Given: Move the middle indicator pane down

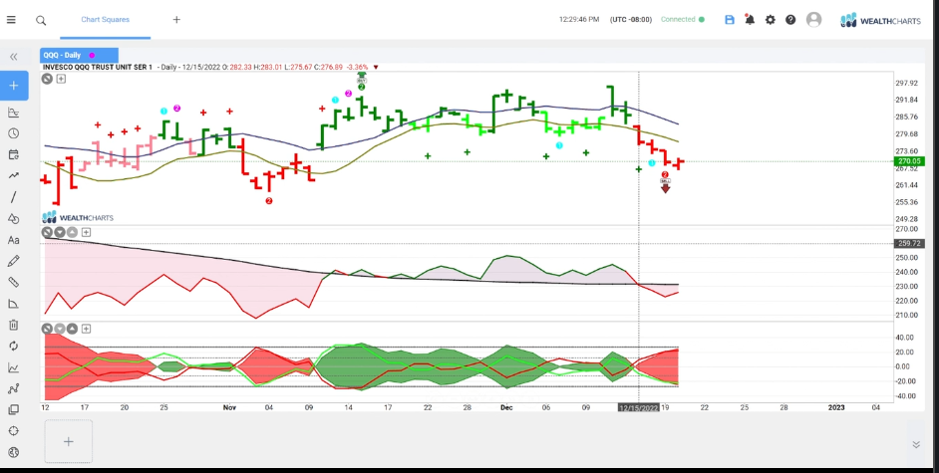Looking at the screenshot, I should click(60, 232).
